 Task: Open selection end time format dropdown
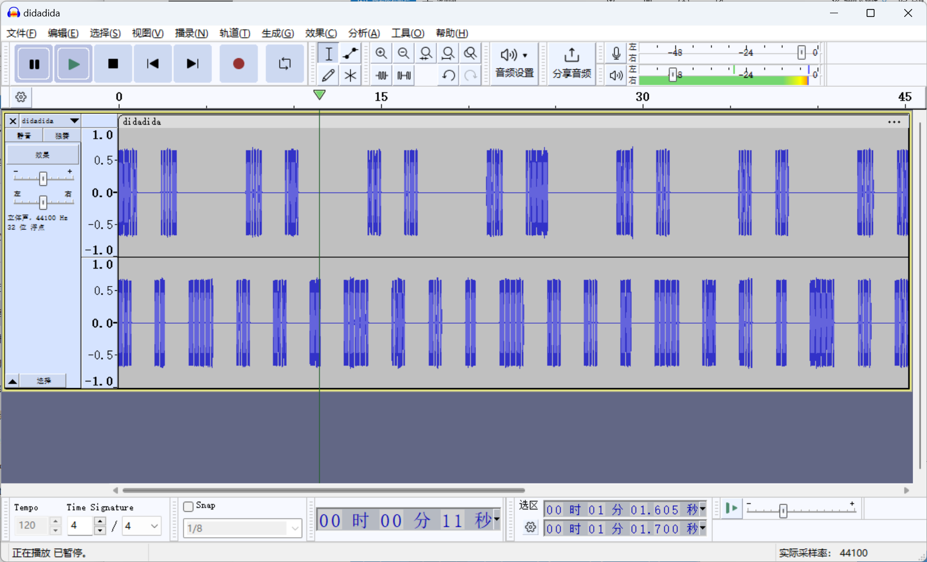[703, 528]
